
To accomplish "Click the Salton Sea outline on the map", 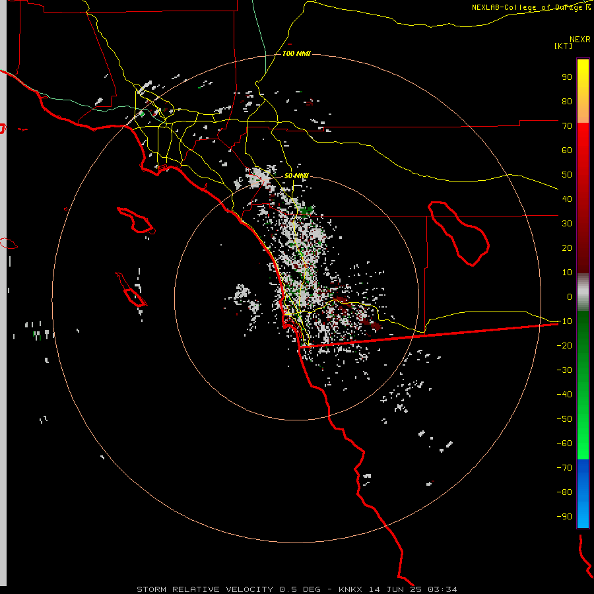I will point(459,234).
